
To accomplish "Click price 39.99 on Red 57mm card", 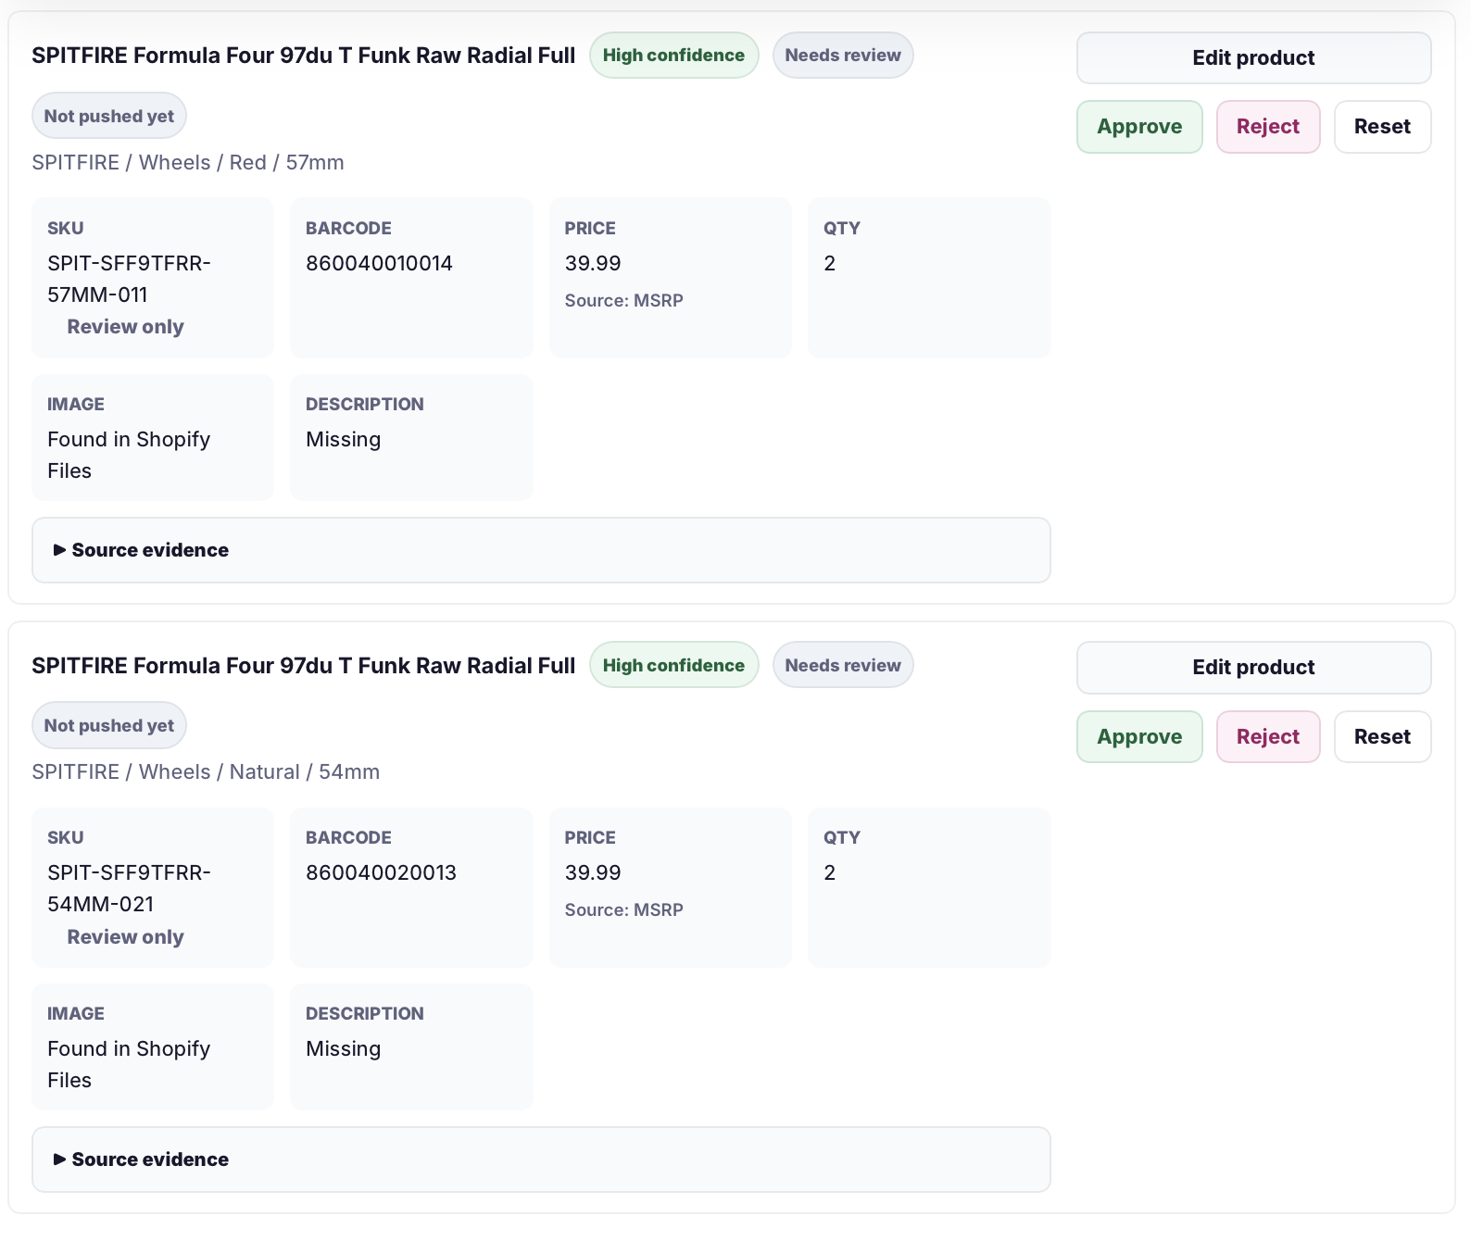I will pyautogui.click(x=593, y=263).
